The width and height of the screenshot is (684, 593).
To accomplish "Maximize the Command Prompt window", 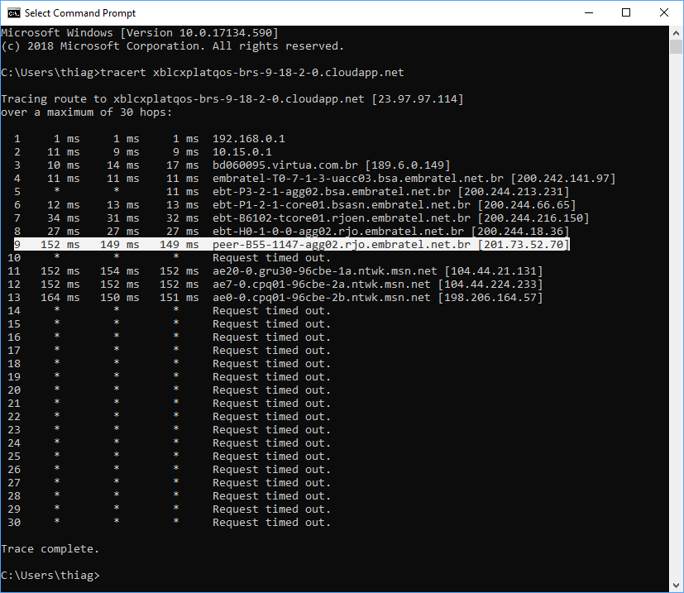I will click(626, 13).
